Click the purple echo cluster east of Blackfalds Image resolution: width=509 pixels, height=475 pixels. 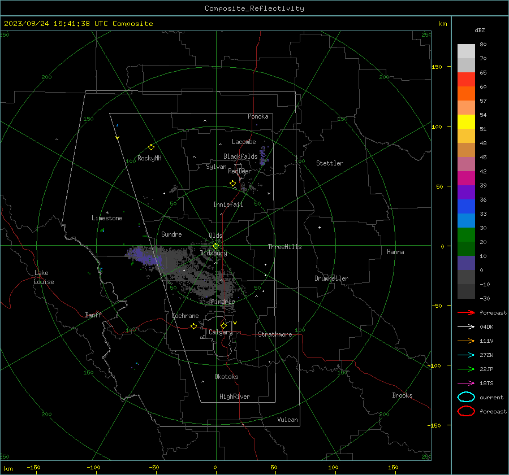click(x=263, y=156)
